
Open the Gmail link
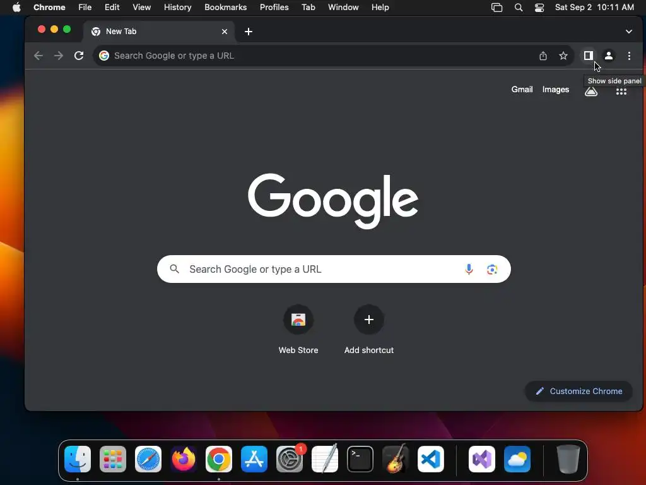pyautogui.click(x=522, y=90)
